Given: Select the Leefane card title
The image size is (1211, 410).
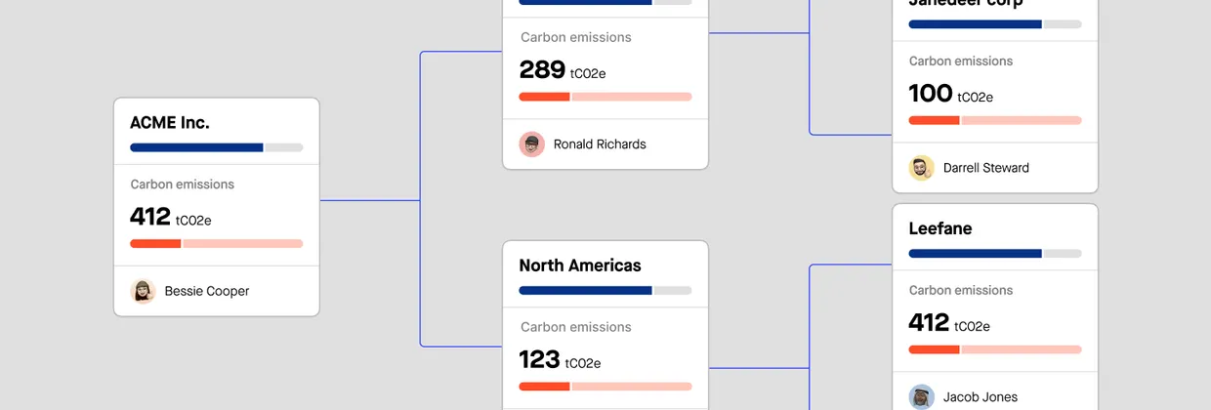Looking at the screenshot, I should [x=940, y=228].
